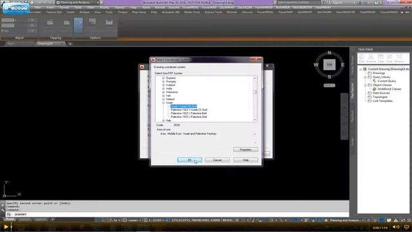Play the video with the play button

tap(6, 227)
